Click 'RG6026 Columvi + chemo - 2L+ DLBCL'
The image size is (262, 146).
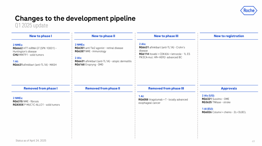point(224,112)
